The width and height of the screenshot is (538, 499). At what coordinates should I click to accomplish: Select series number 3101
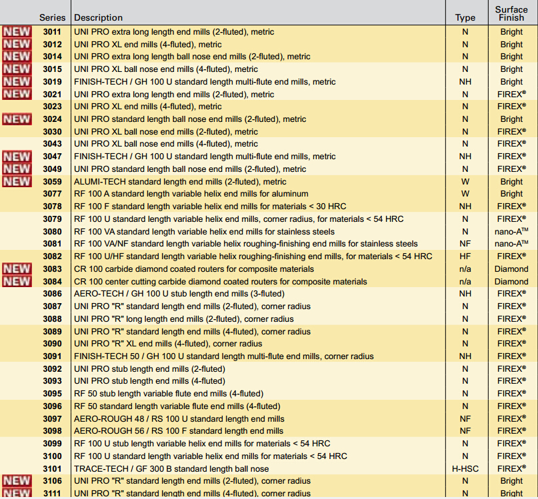click(52, 469)
